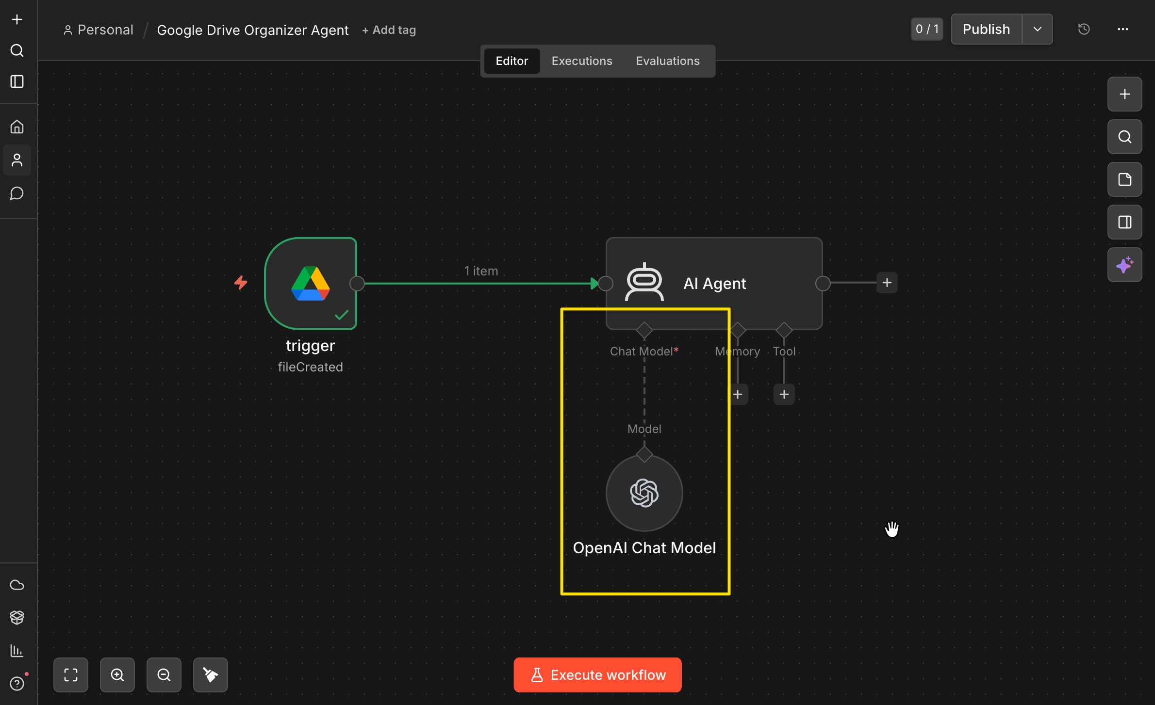Click the Memory diamond connector

(x=738, y=330)
